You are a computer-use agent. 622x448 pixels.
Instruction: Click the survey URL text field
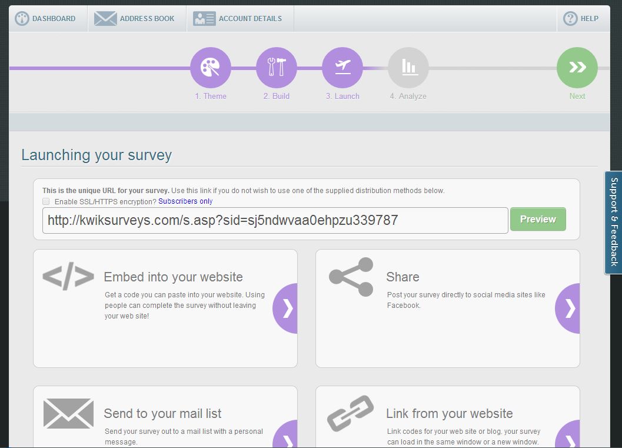coord(275,220)
